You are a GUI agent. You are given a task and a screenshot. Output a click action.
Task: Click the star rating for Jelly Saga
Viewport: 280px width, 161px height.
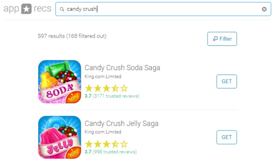coord(106,144)
